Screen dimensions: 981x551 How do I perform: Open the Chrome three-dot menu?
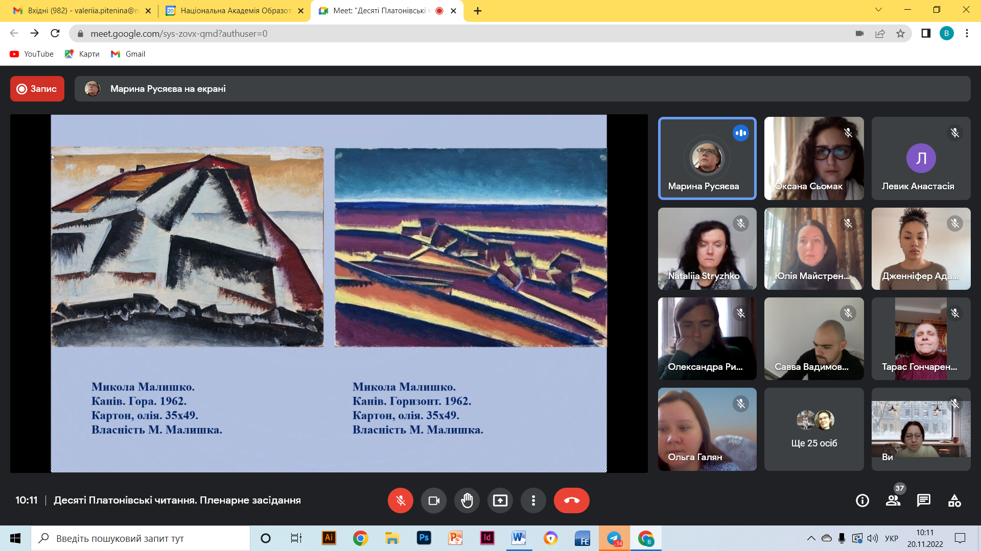pos(967,34)
